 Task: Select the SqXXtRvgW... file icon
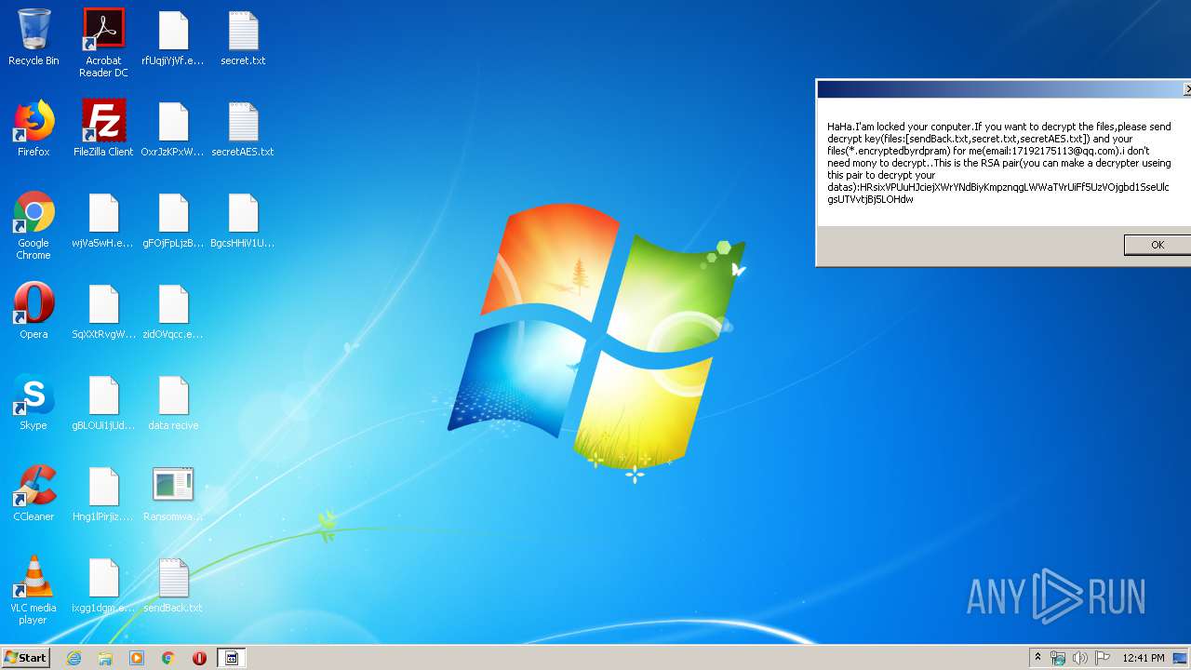(103, 311)
